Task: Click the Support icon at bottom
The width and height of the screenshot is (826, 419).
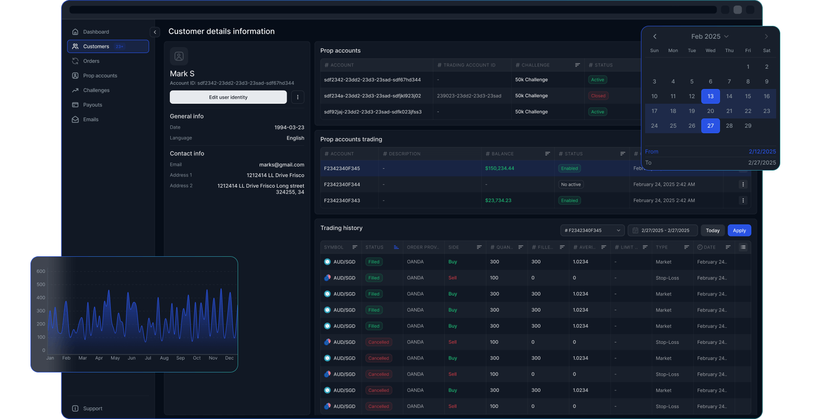Action: (x=75, y=408)
